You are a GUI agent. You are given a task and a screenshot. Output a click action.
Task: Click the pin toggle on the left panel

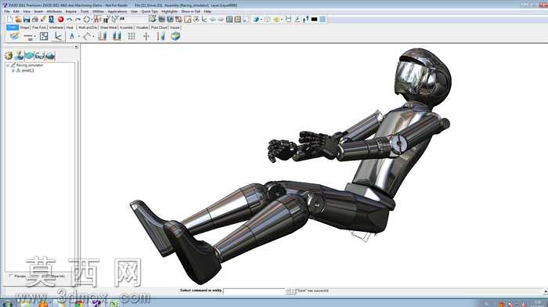tap(76, 47)
